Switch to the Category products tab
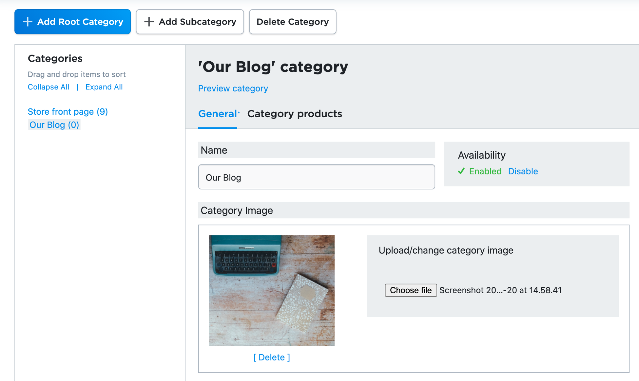 294,114
